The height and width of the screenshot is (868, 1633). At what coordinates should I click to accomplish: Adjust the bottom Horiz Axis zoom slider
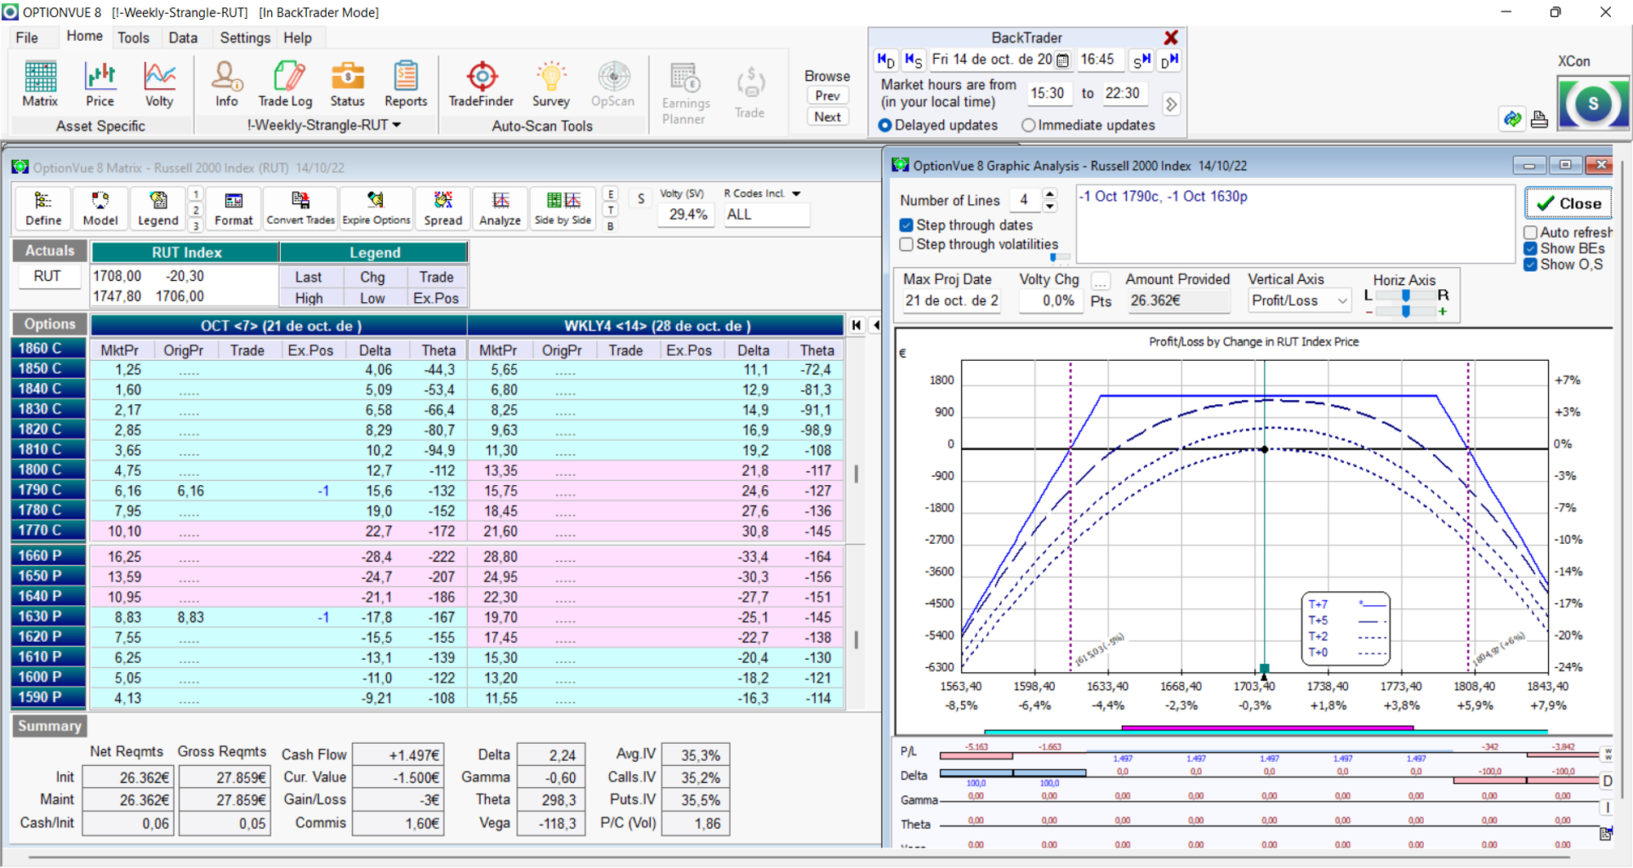(x=1405, y=311)
